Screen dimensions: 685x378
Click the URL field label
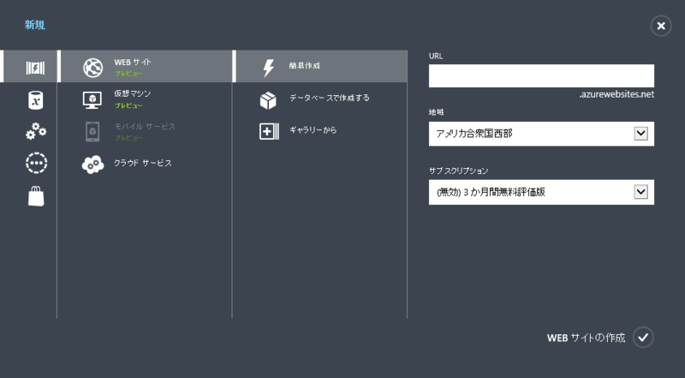click(x=436, y=56)
